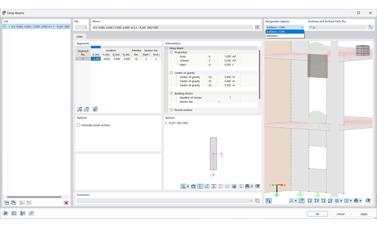This screenshot has height=228, width=377.
Task: Click the Xi value 4.000 cell
Action: point(96,59)
